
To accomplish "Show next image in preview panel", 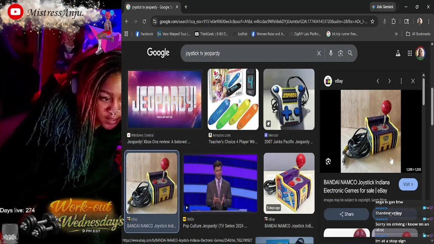I will click(389, 81).
